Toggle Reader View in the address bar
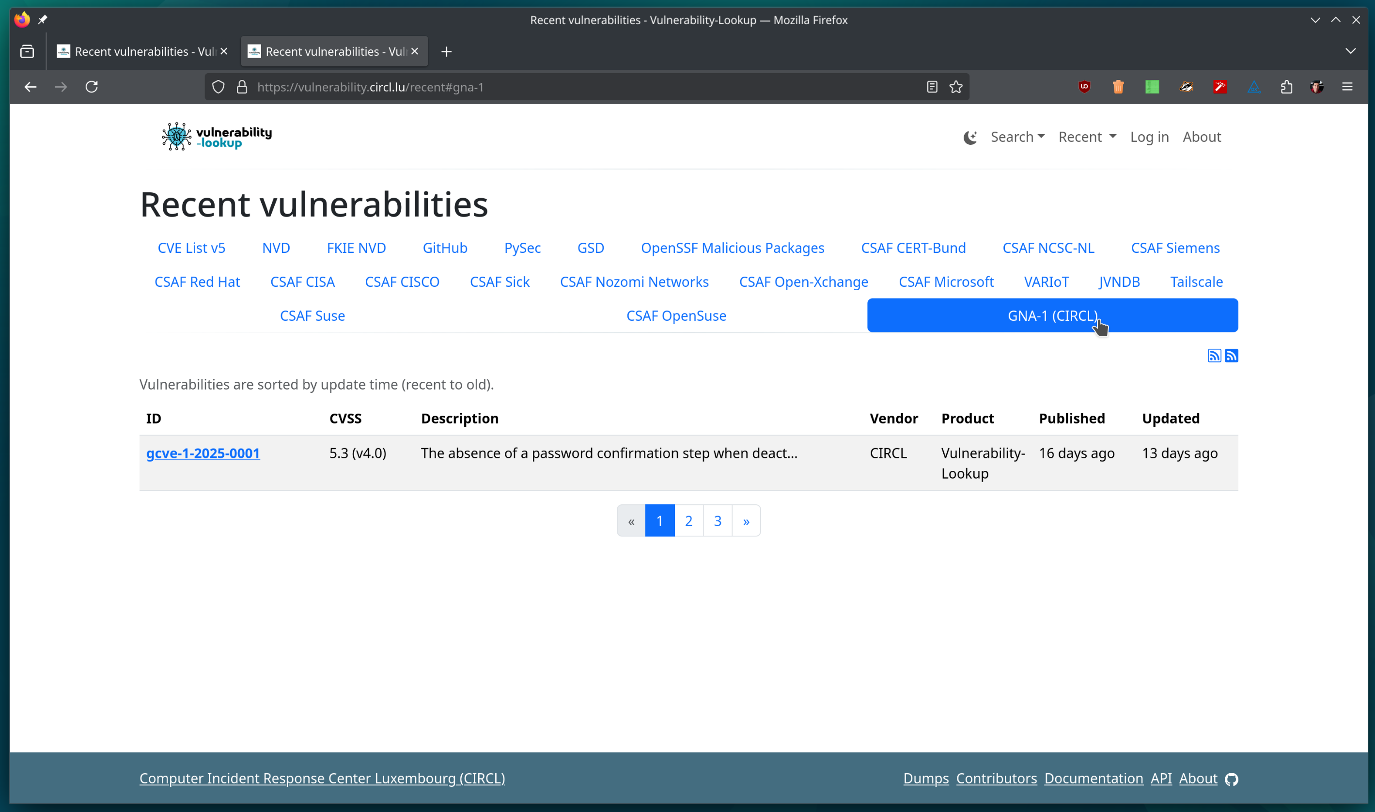 click(931, 86)
